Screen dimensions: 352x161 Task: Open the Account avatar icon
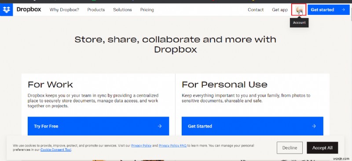tap(299, 10)
